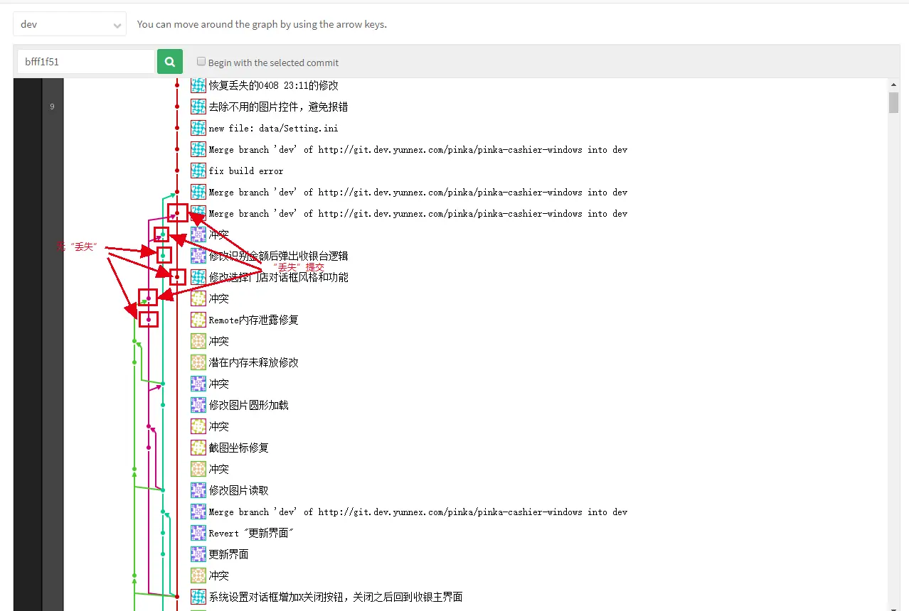Select the icon next to "潜在内存未释放修改"

197,362
